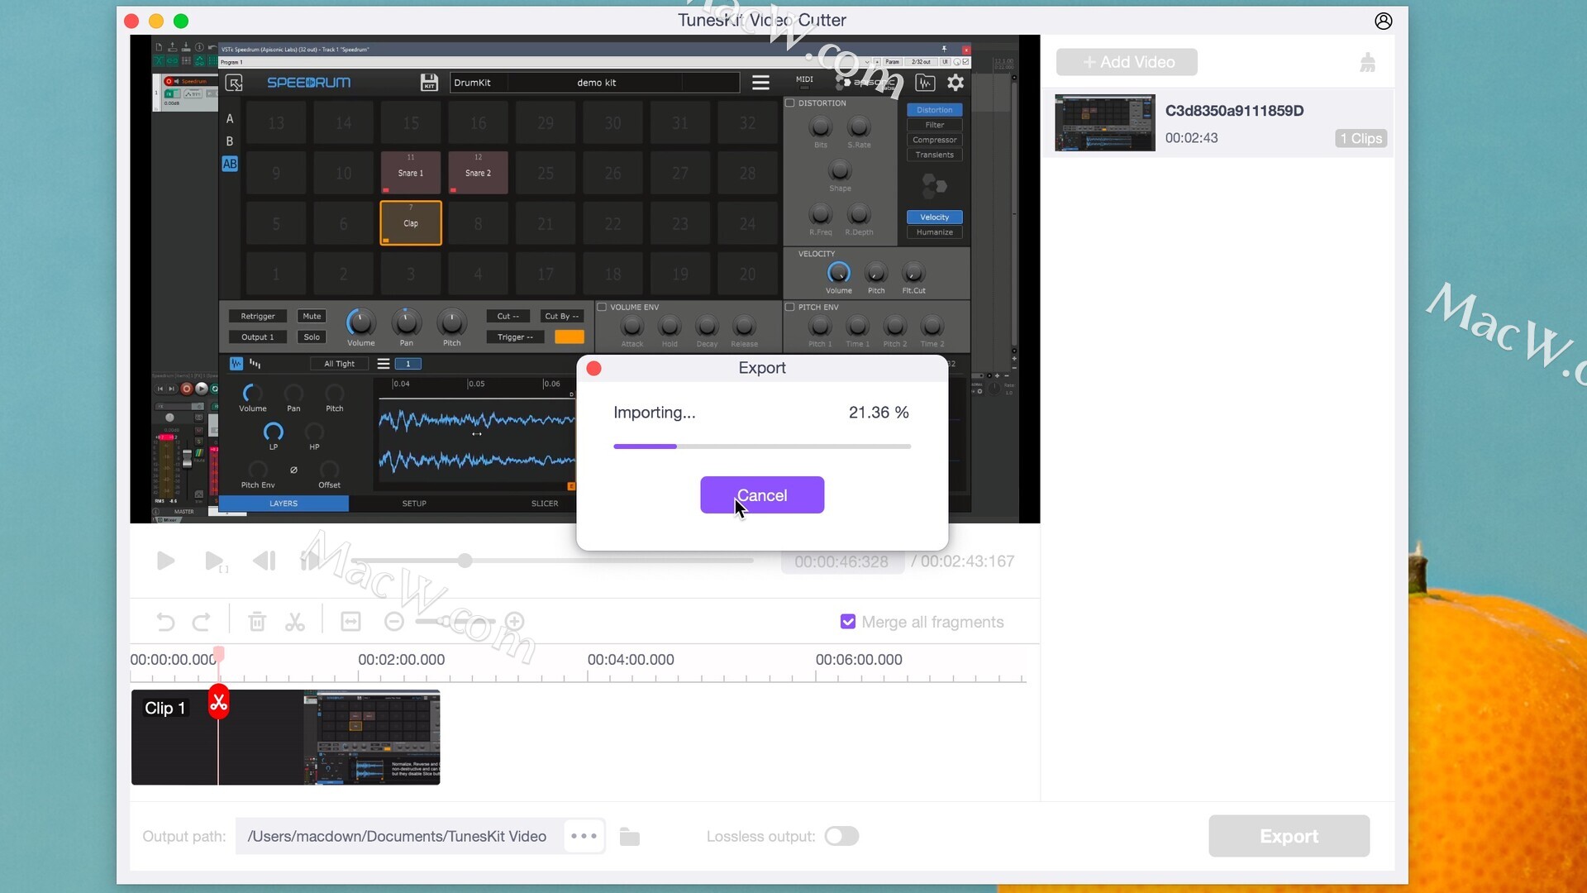The image size is (1587, 893).
Task: Select the scissors cut tool
Action: click(295, 622)
